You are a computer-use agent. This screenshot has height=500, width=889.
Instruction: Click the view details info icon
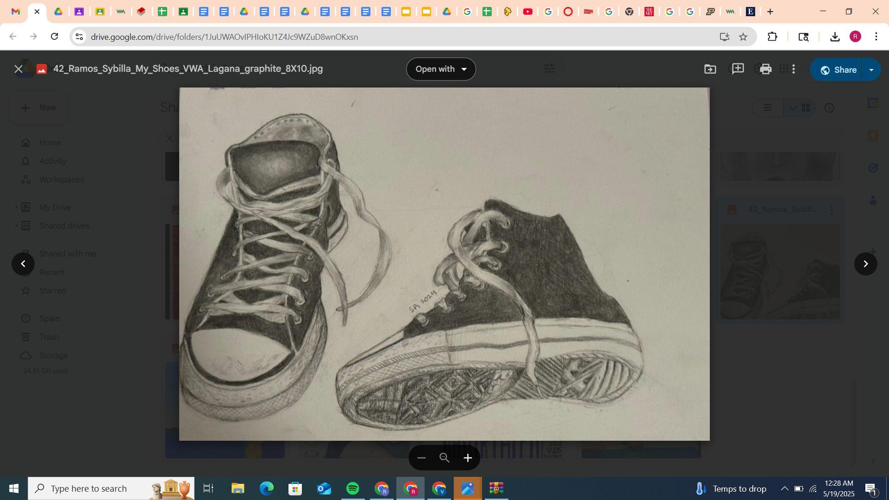pos(829,108)
